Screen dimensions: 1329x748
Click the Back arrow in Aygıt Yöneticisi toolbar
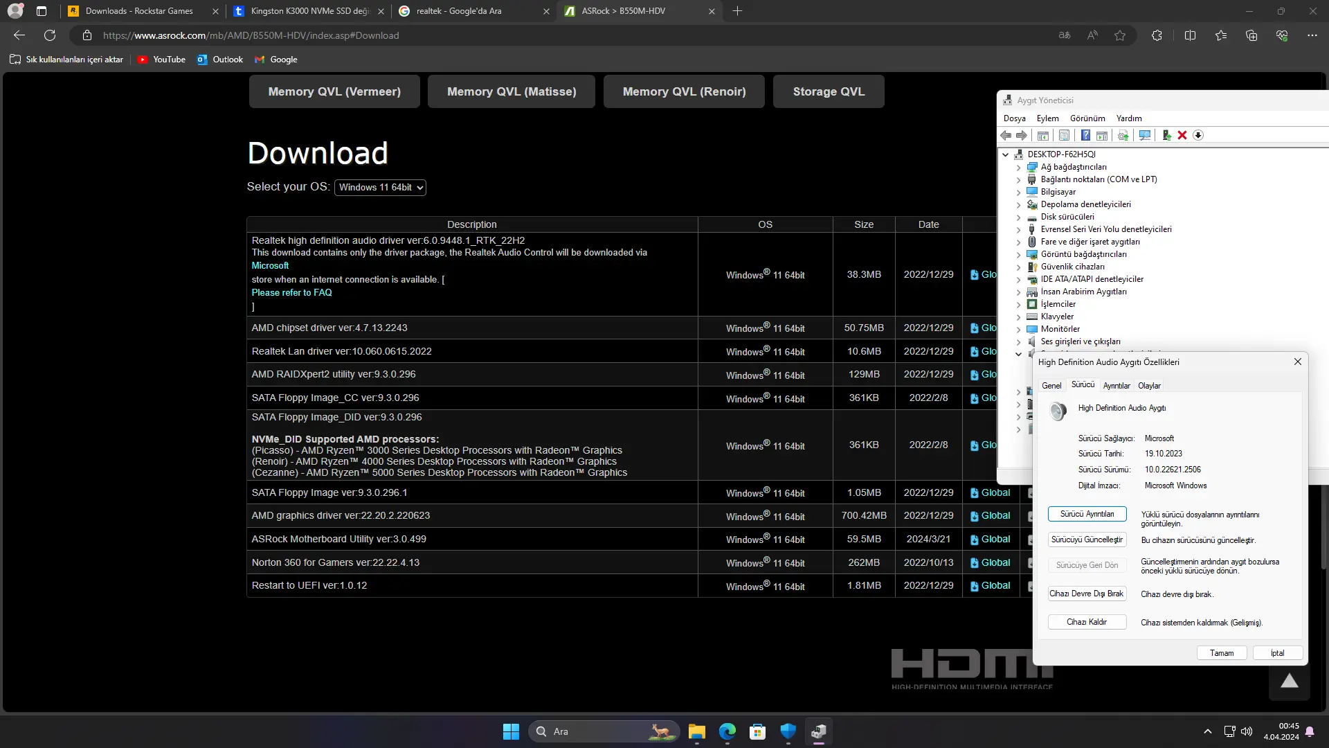[1006, 136]
